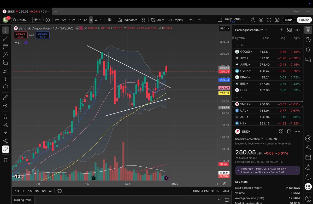This screenshot has width=313, height=204.
Task: Open the Alerts clock sidebar icon
Action: 308,39
